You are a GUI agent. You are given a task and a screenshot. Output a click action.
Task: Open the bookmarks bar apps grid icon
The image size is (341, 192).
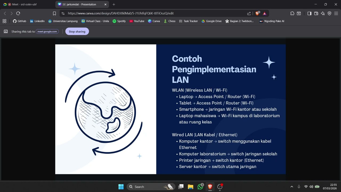pyautogui.click(x=4, y=21)
